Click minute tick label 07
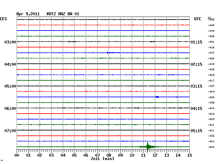This screenshot has width=216, height=164. (x=97, y=155)
